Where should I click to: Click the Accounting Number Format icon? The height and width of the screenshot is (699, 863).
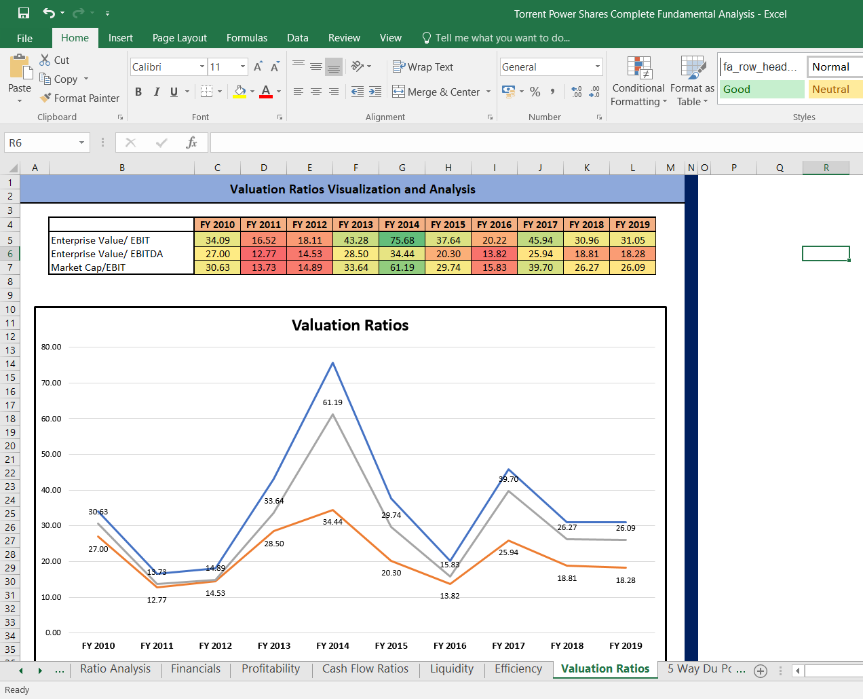508,92
